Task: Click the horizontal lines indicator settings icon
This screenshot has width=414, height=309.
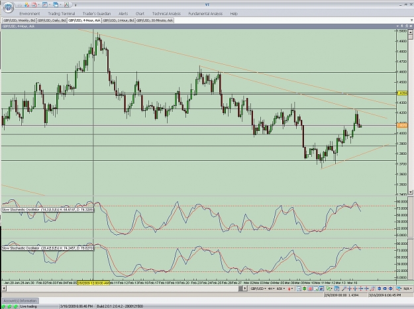Action: tap(398, 288)
